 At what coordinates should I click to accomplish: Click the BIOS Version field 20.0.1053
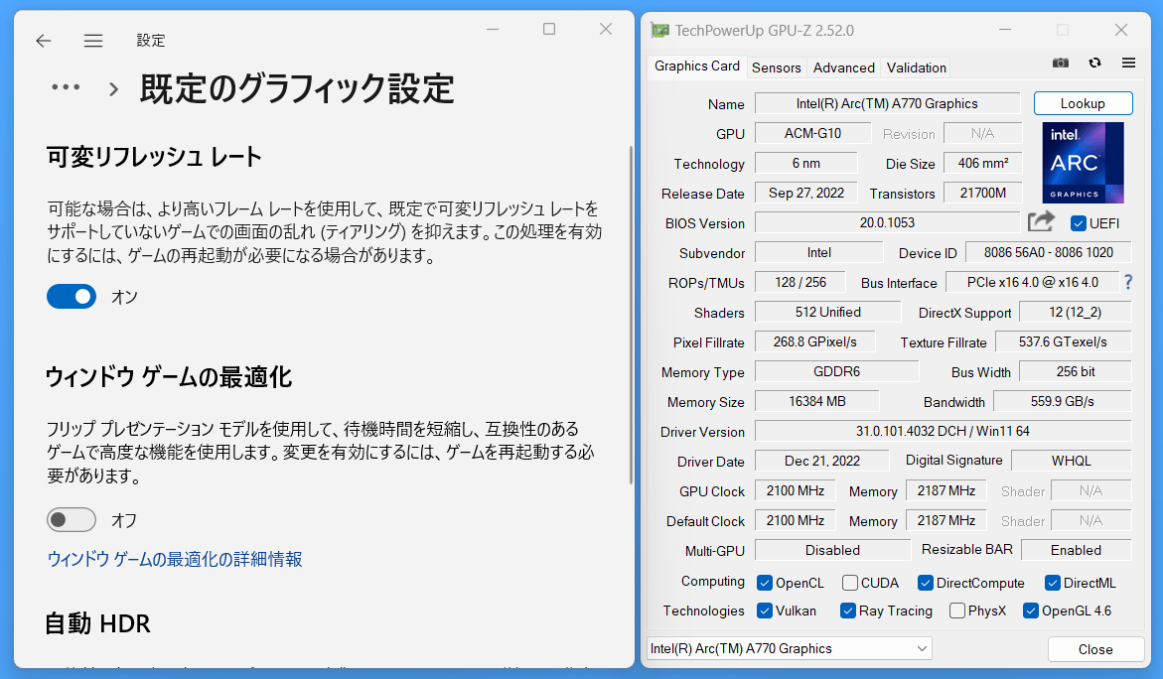point(887,222)
